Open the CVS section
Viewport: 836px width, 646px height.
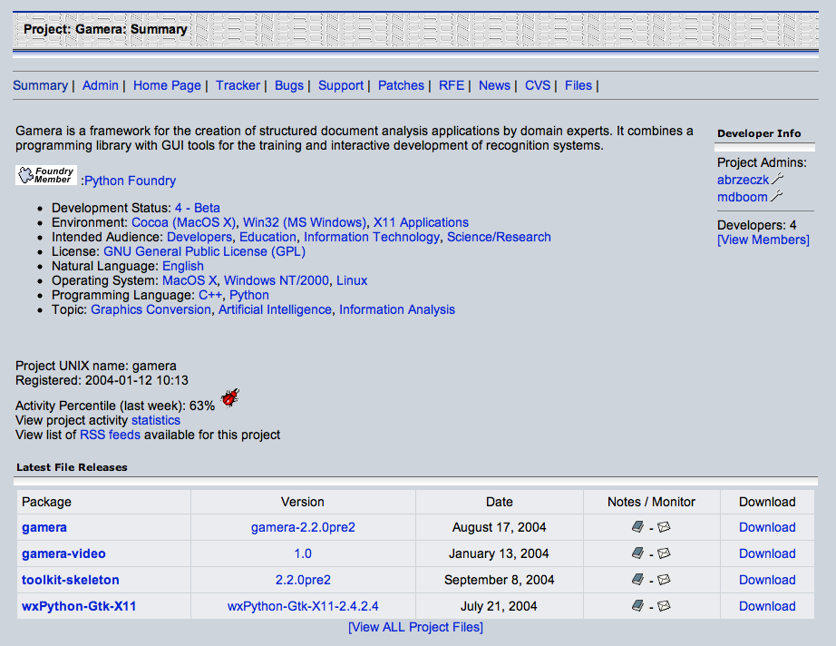click(x=538, y=85)
